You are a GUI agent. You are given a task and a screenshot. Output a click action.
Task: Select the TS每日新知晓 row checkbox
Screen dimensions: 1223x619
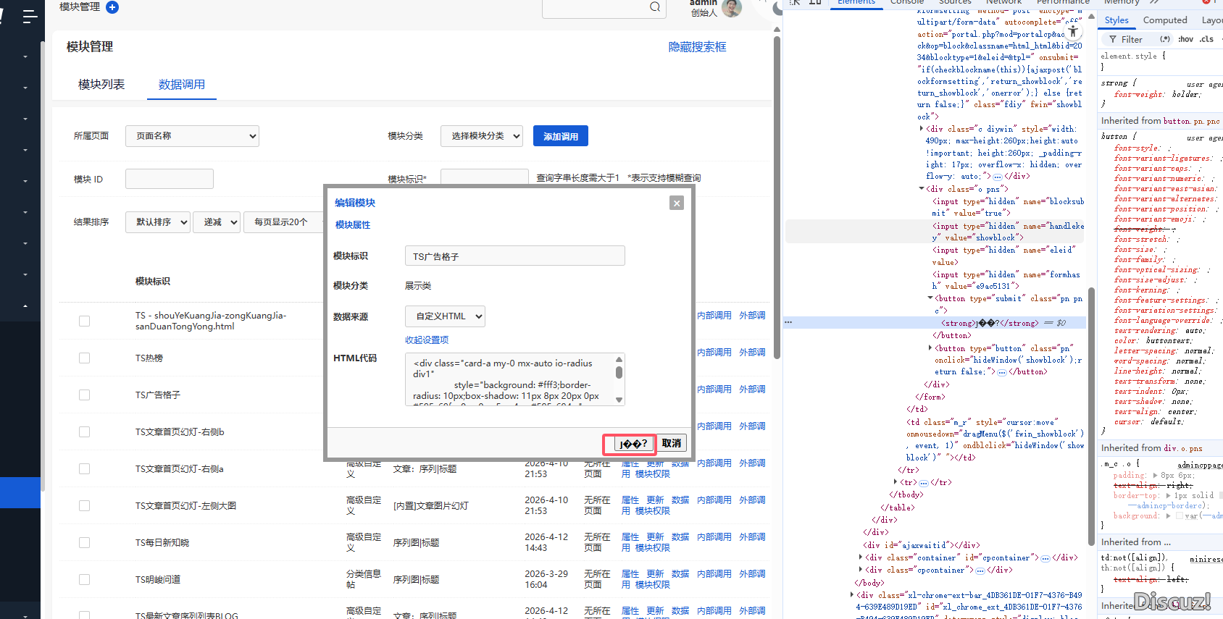(85, 542)
